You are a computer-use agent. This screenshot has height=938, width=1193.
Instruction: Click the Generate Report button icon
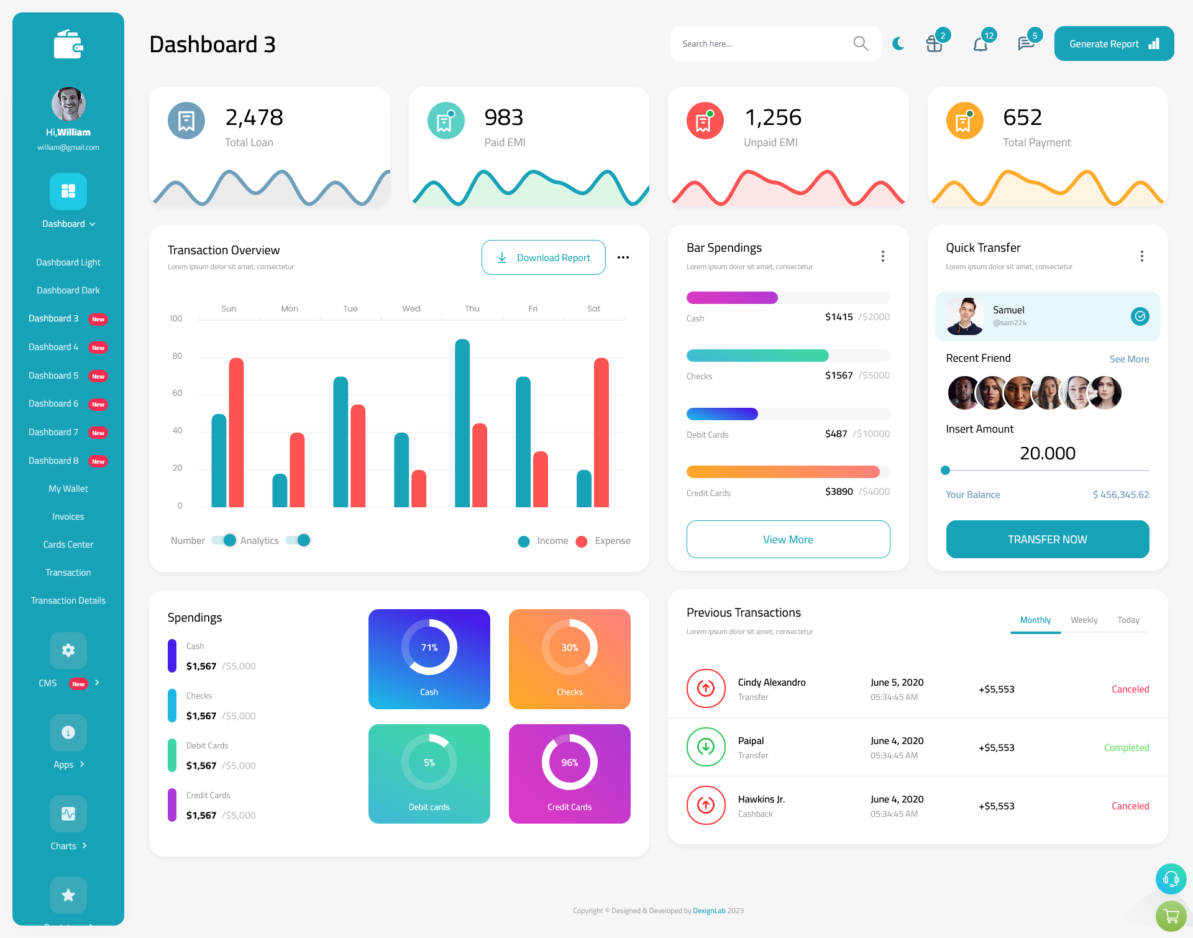click(x=1154, y=43)
